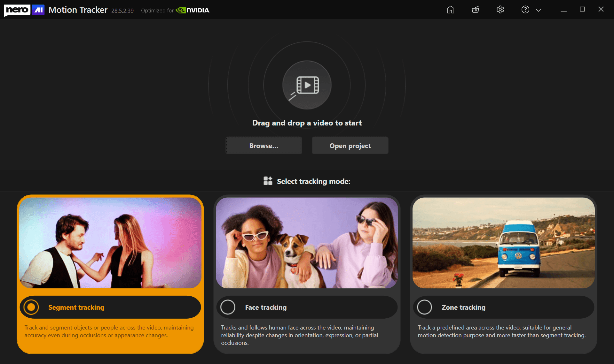The width and height of the screenshot is (614, 364).
Task: Click the tracking mode grid icon
Action: click(268, 181)
